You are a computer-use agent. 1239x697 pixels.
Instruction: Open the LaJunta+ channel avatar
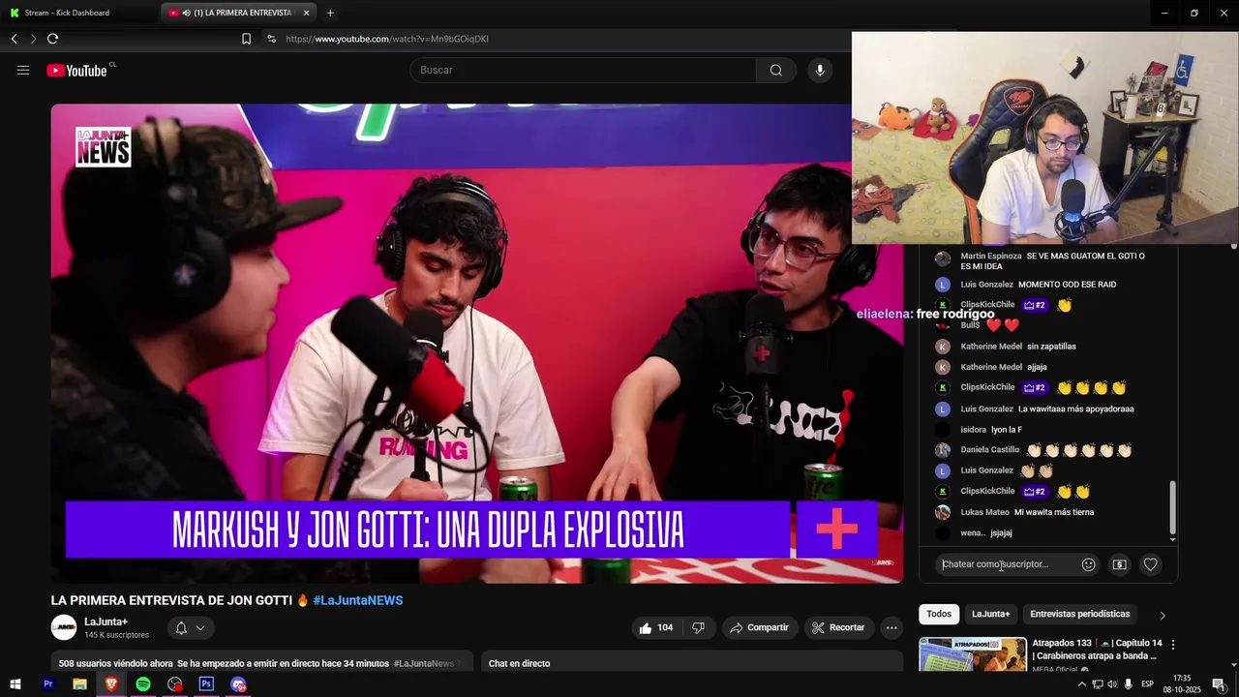64,627
